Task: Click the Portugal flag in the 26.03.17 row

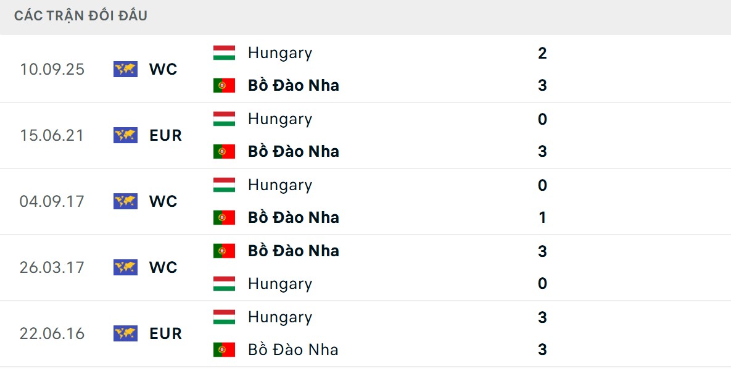Action: pyautogui.click(x=225, y=251)
